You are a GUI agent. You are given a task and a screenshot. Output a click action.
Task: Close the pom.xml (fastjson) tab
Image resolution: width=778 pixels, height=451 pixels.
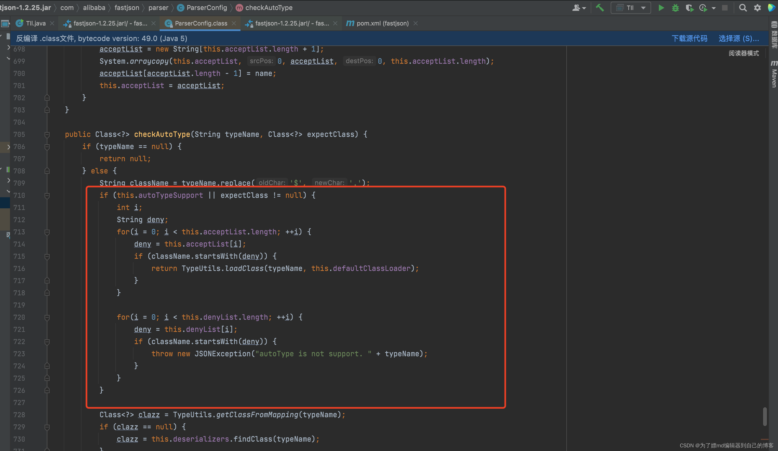pos(416,24)
